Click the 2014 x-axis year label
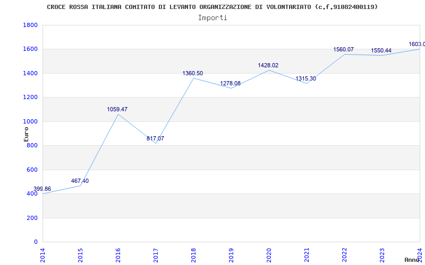The width and height of the screenshot is (425, 265). tap(42, 254)
